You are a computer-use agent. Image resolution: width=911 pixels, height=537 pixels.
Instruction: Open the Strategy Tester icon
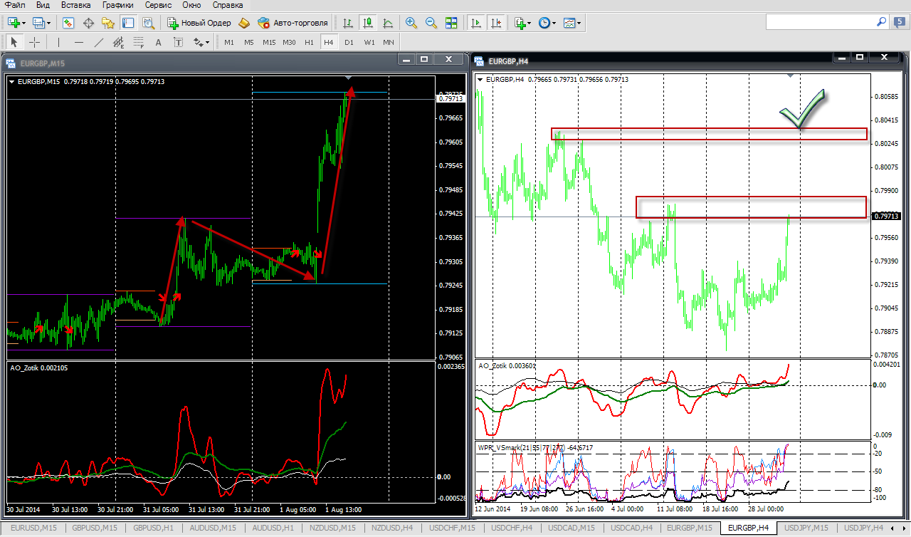point(148,23)
